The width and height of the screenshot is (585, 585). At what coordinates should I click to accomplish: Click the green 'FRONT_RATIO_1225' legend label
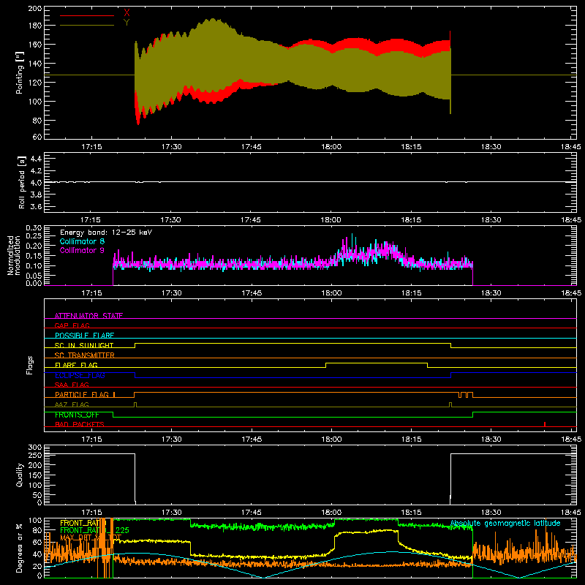click(x=95, y=530)
